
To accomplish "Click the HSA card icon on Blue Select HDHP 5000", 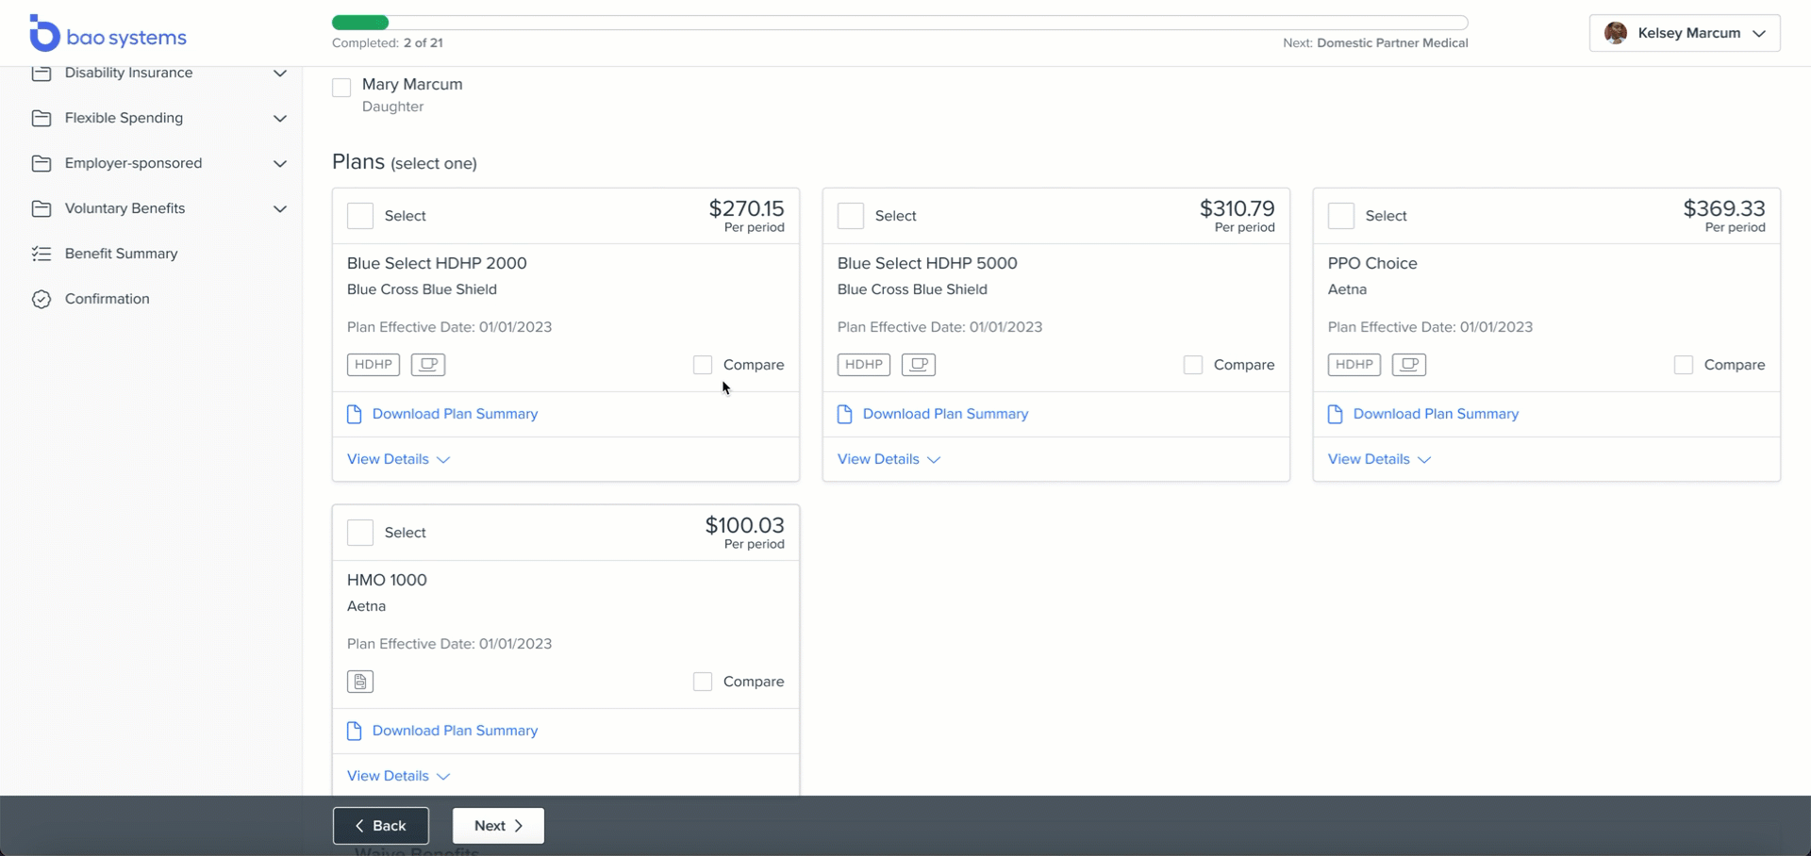I will (918, 365).
